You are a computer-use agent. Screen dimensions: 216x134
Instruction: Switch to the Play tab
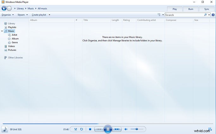[x=175, y=9]
